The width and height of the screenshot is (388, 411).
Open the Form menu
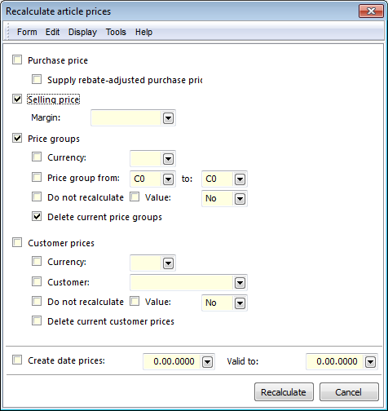(27, 32)
